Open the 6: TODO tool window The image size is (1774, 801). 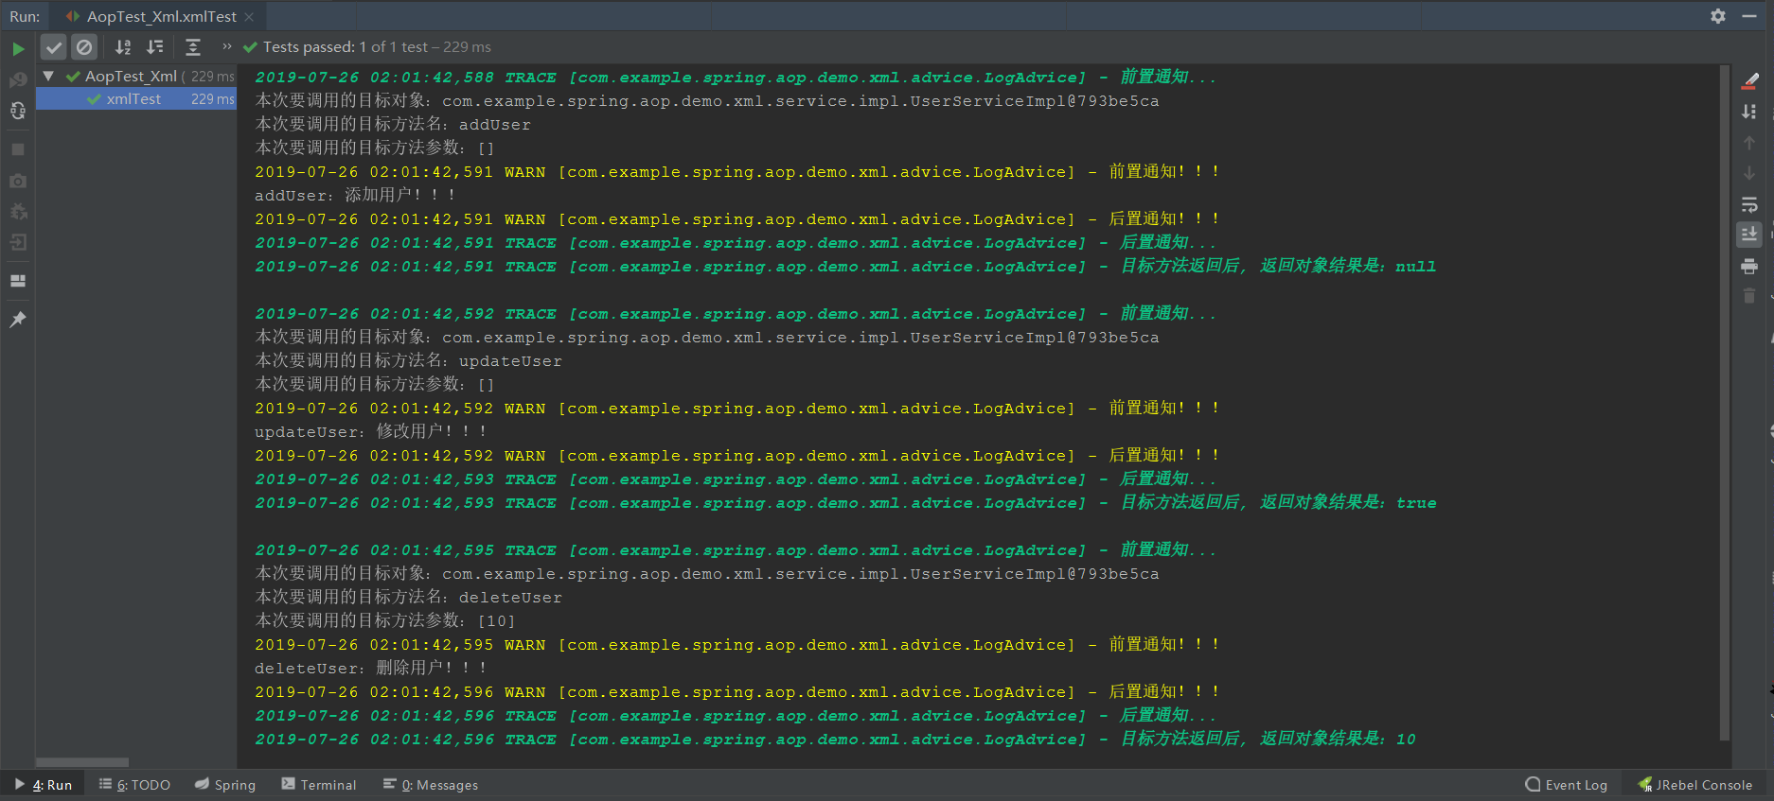click(134, 785)
